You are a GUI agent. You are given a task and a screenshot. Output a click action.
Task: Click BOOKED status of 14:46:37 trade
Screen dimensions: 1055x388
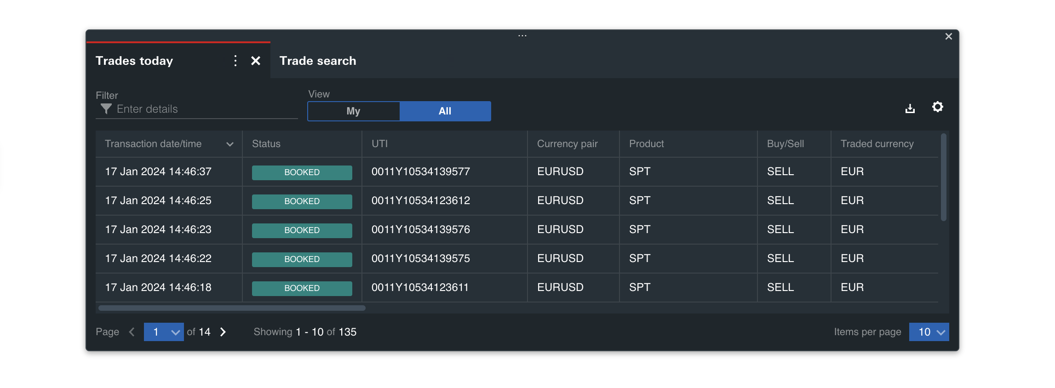coord(302,172)
